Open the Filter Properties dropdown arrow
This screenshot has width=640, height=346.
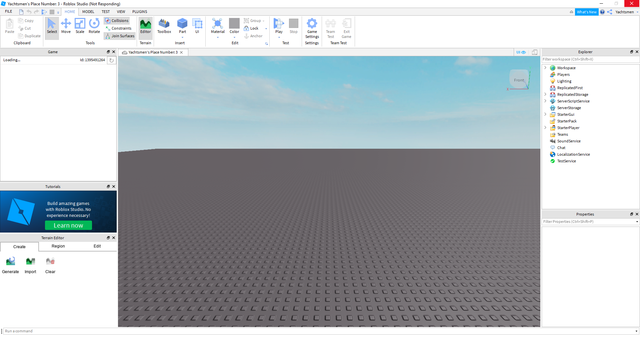tap(637, 222)
